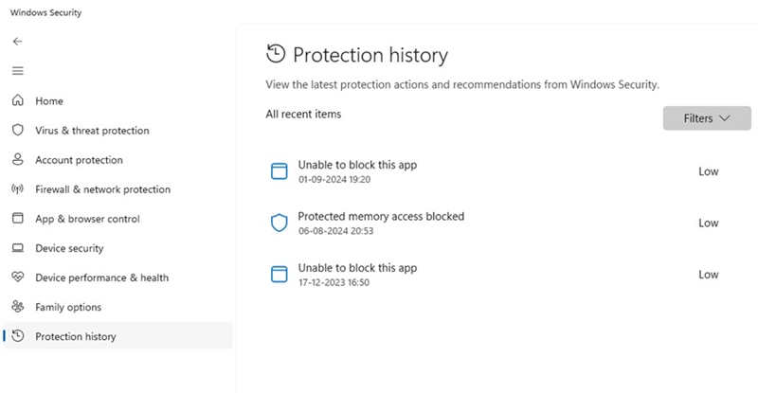Click the Device performance & health heart icon
Image resolution: width=758 pixels, height=393 pixels.
click(17, 277)
